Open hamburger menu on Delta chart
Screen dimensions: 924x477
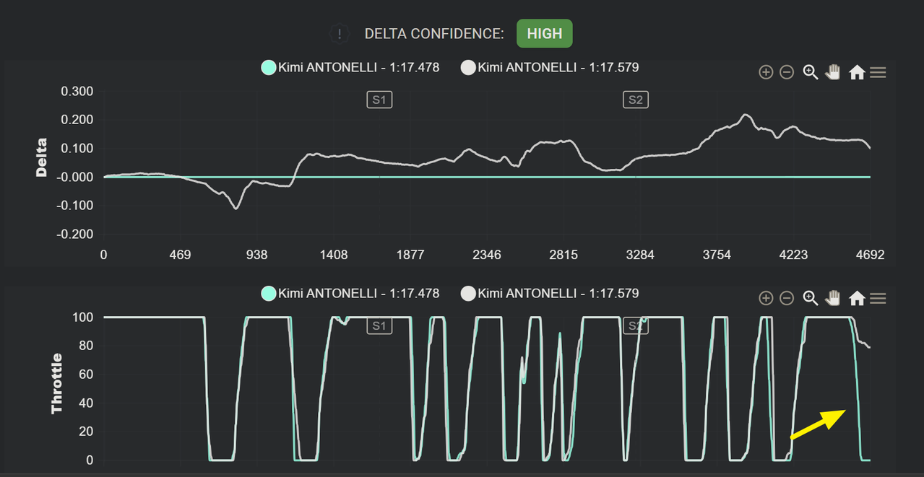pyautogui.click(x=878, y=72)
